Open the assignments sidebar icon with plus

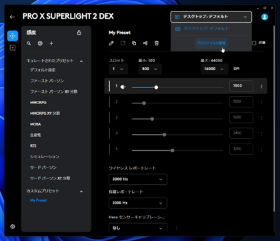pos(13,47)
